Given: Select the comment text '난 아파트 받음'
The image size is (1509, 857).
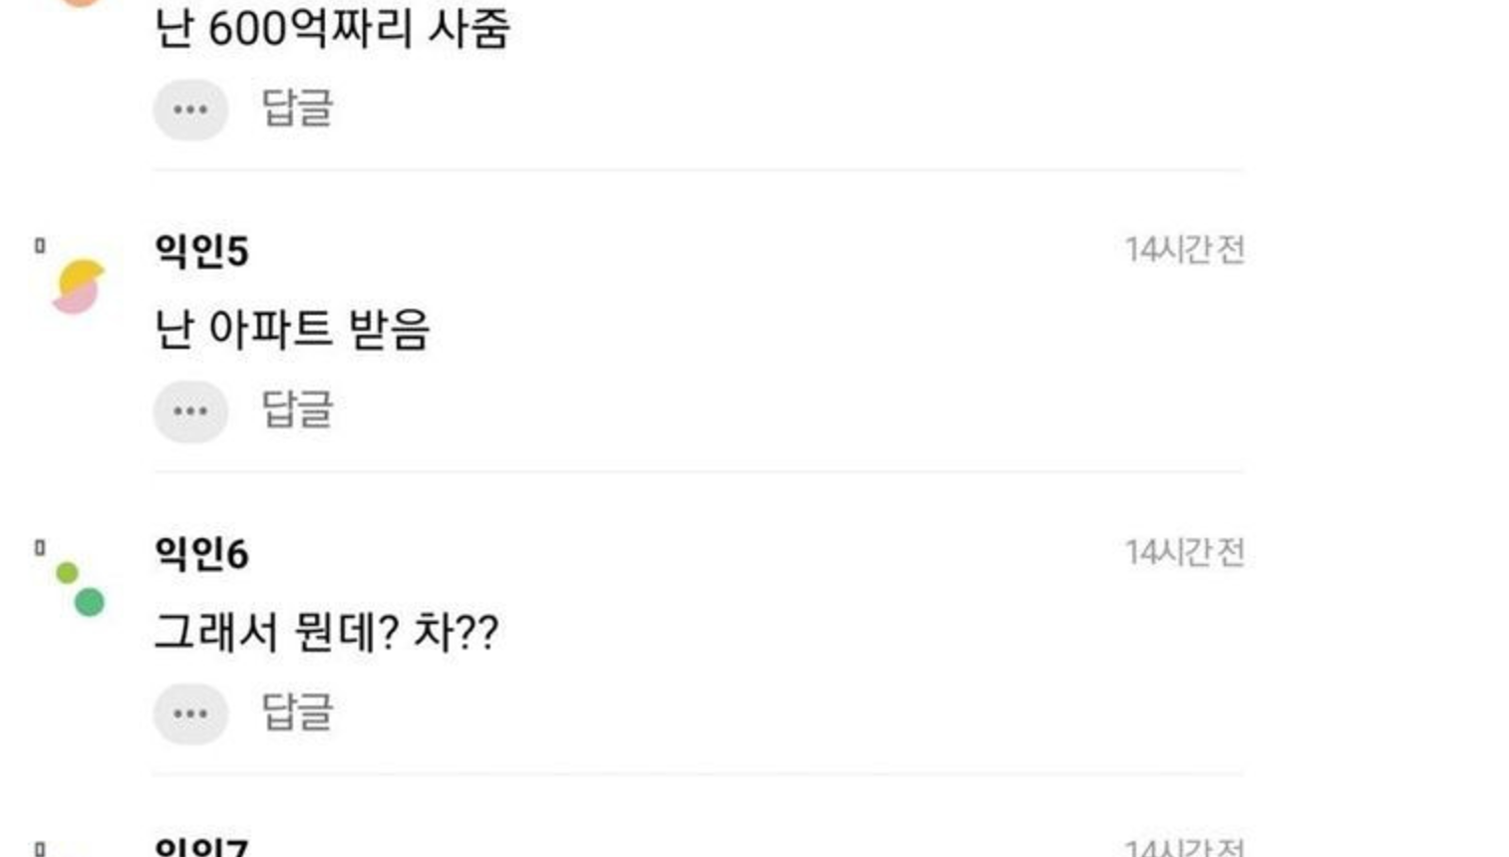Looking at the screenshot, I should (x=292, y=329).
